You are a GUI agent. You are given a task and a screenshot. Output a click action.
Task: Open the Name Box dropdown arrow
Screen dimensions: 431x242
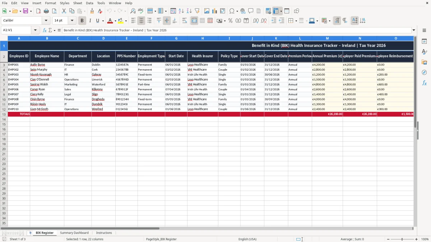pos(36,30)
